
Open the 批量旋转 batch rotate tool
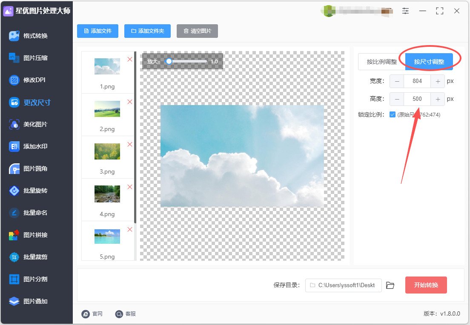pos(29,191)
